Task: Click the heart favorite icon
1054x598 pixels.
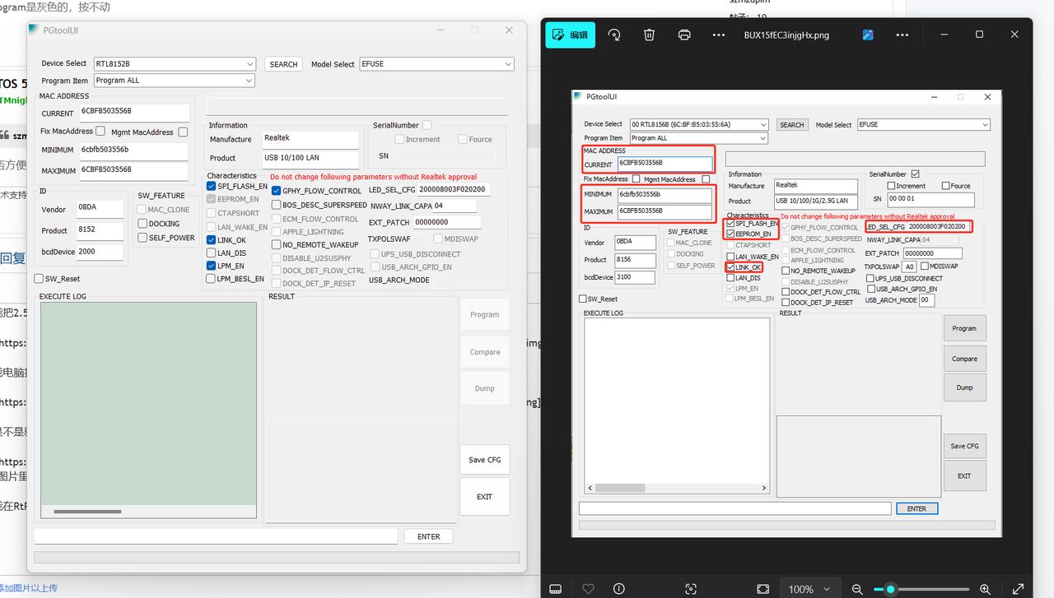Action: [588, 589]
